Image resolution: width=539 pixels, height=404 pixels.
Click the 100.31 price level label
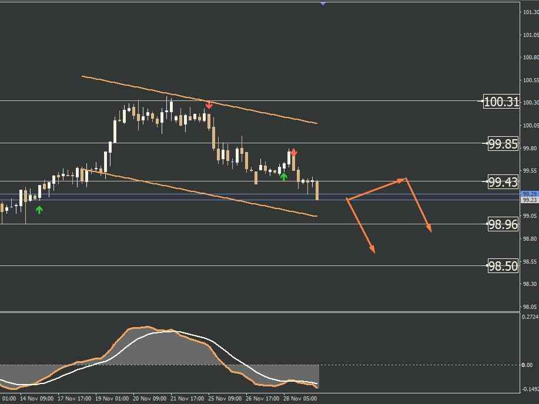click(501, 102)
